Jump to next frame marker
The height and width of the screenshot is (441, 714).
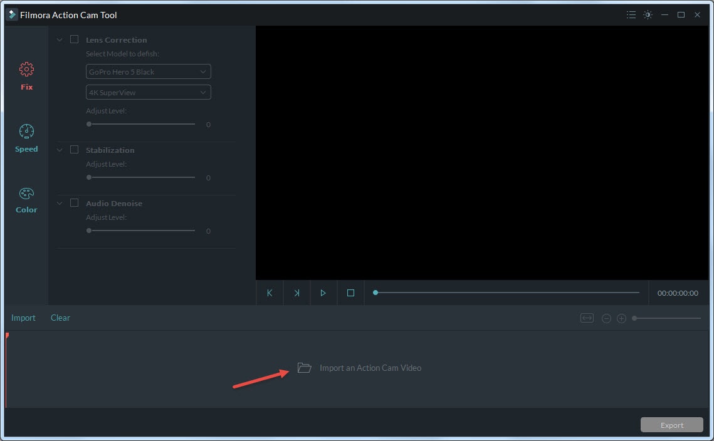click(297, 293)
